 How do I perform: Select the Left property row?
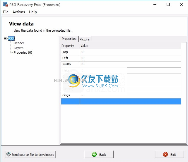[121, 58]
